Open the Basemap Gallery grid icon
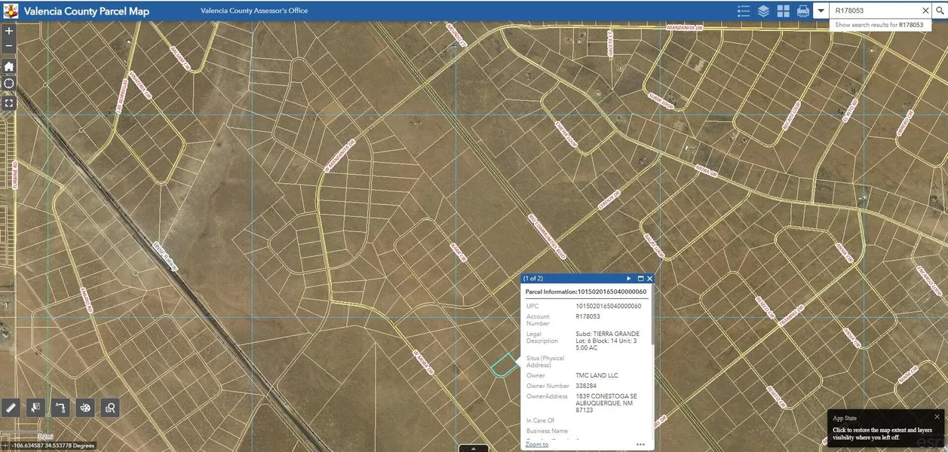948x452 pixels. click(x=784, y=11)
